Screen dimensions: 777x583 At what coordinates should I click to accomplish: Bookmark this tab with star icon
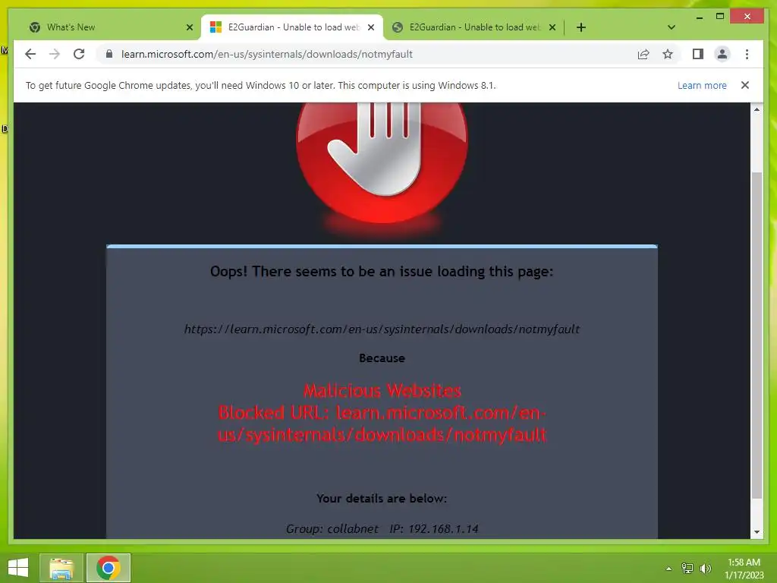click(x=668, y=54)
